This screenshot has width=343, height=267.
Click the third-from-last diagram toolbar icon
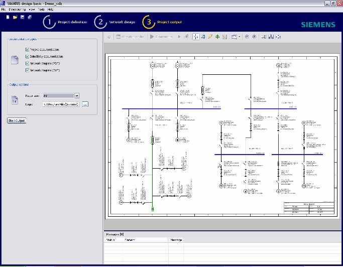[x=264, y=37]
